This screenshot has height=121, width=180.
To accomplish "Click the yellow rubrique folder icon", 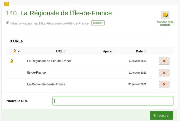I will [x=7, y=4].
